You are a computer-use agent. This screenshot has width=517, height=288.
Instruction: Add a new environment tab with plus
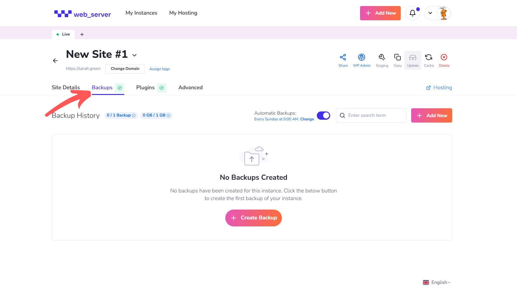point(82,34)
